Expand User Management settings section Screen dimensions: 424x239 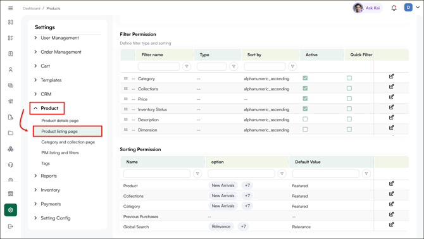[x=56, y=38]
